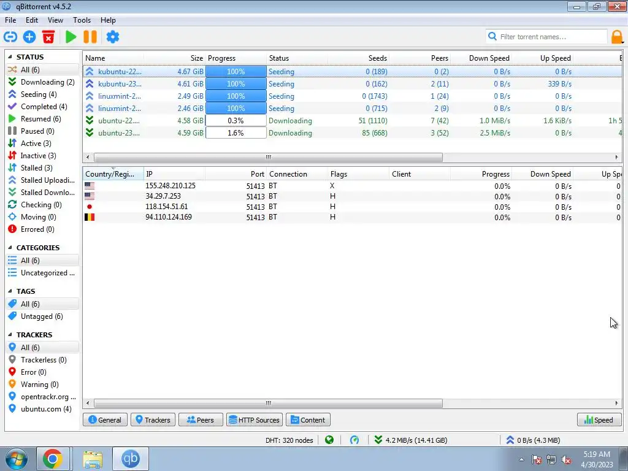Click the green globe connection status icon
This screenshot has width=628, height=471.
tap(329, 440)
